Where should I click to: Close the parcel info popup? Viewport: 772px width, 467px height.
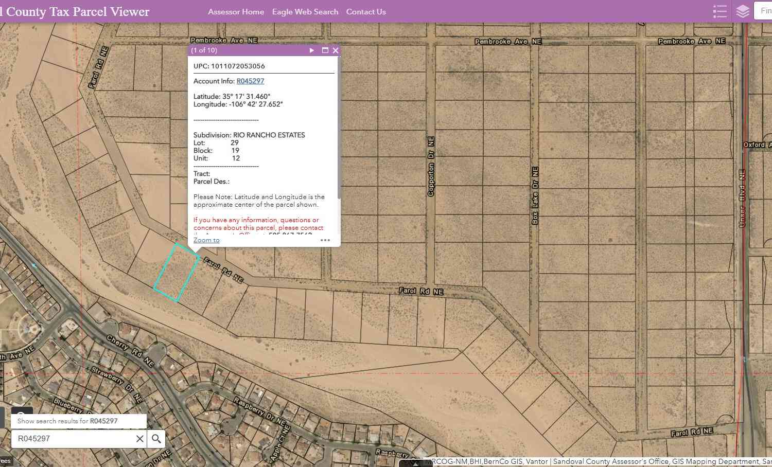[x=336, y=50]
